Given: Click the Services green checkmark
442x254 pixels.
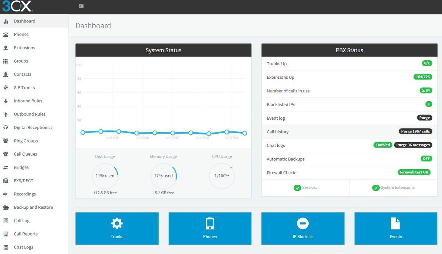Looking at the screenshot, I should 297,188.
